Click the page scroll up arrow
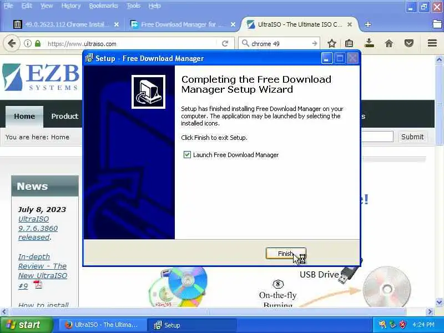This screenshot has width=444, height=333. (439, 59)
